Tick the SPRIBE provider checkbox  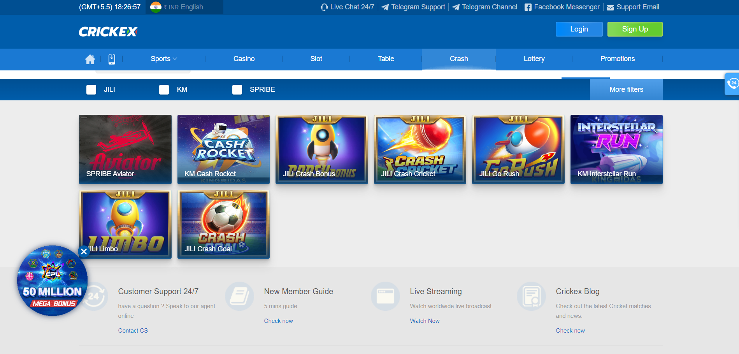click(237, 90)
